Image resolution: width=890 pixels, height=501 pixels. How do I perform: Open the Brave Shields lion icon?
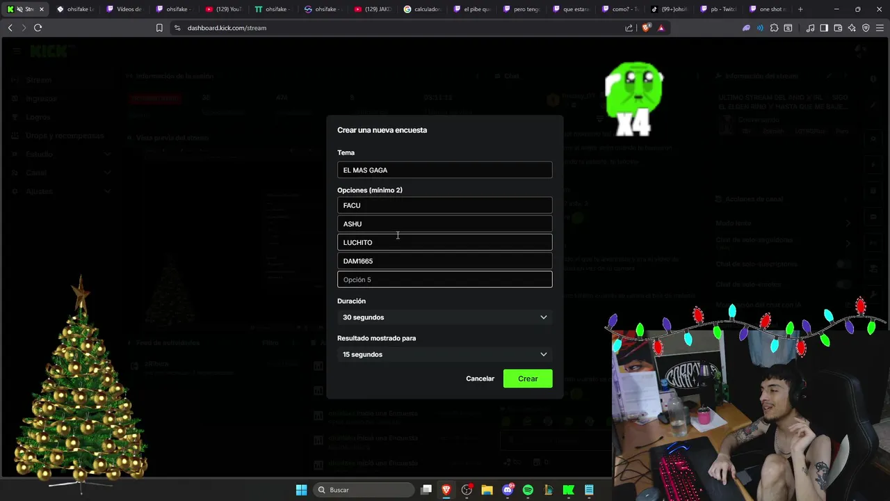[x=647, y=28]
